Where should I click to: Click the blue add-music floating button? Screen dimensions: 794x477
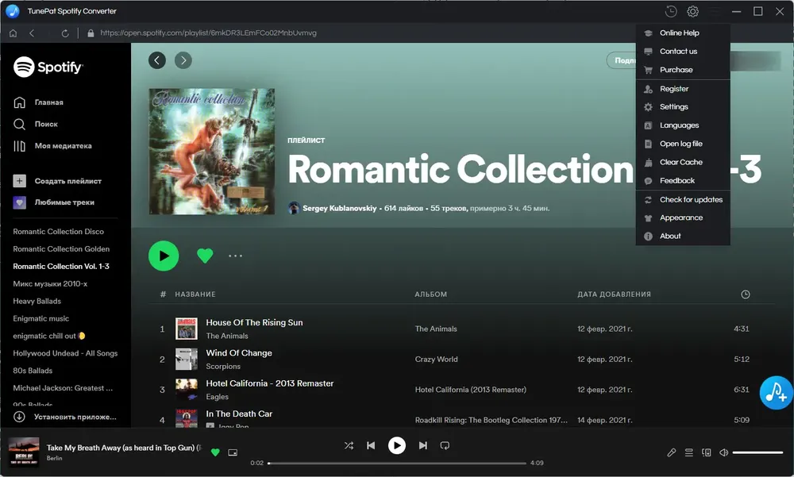776,392
